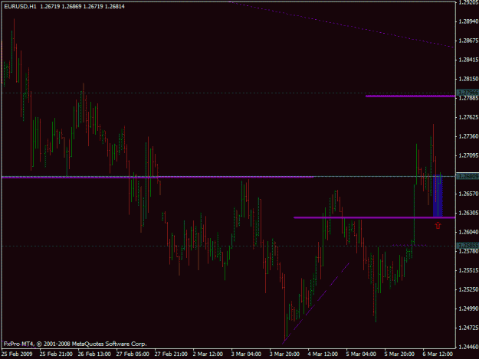Screen dimensions: 479x359
Task: Select the thick purple line under the blue rectangle
Action: tap(374, 217)
